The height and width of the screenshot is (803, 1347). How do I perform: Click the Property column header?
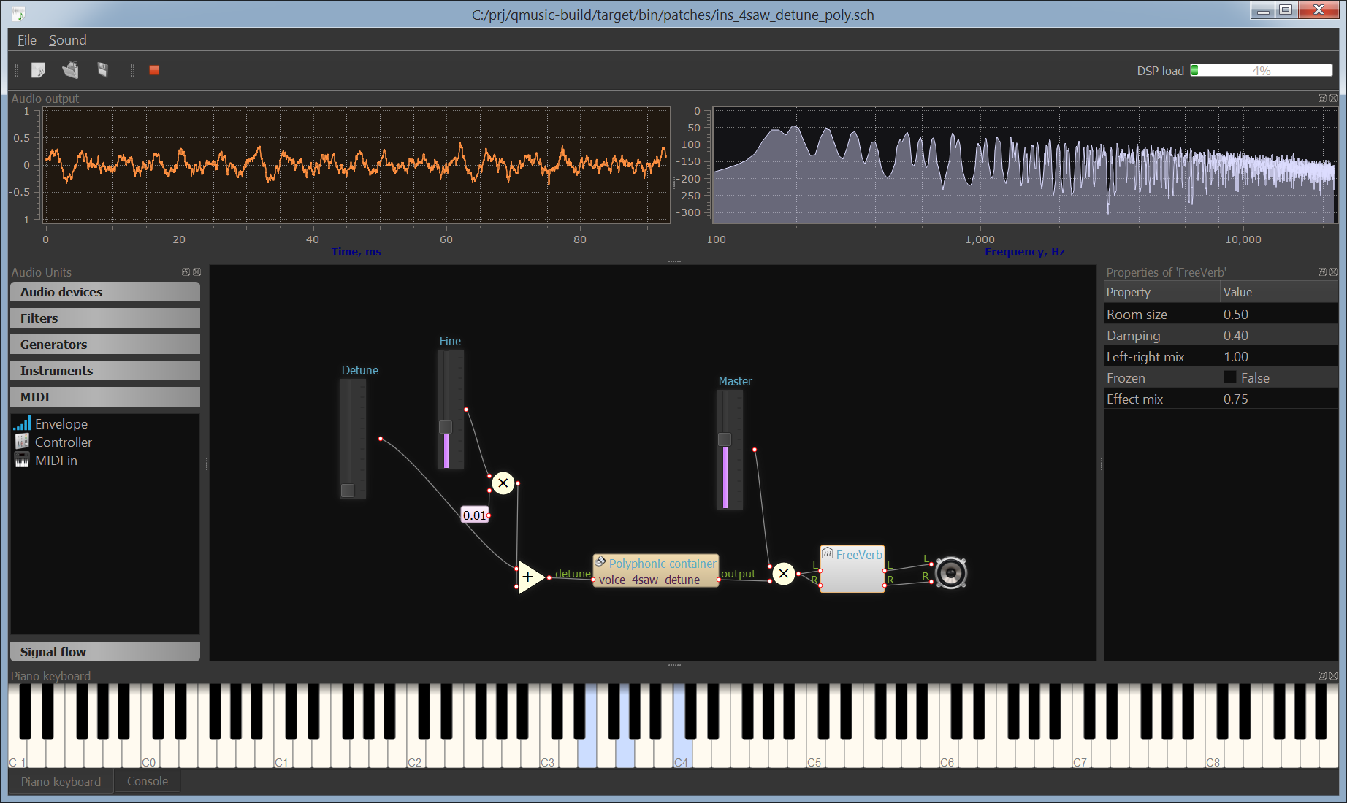point(1162,292)
